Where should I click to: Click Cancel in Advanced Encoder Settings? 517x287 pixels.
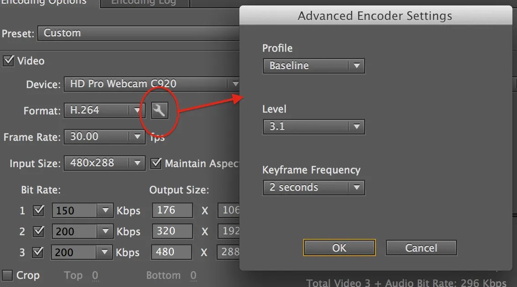point(421,247)
